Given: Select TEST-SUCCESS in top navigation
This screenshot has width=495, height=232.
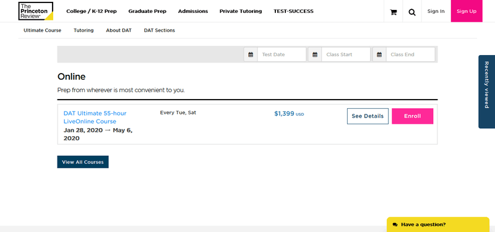Looking at the screenshot, I should point(293,11).
